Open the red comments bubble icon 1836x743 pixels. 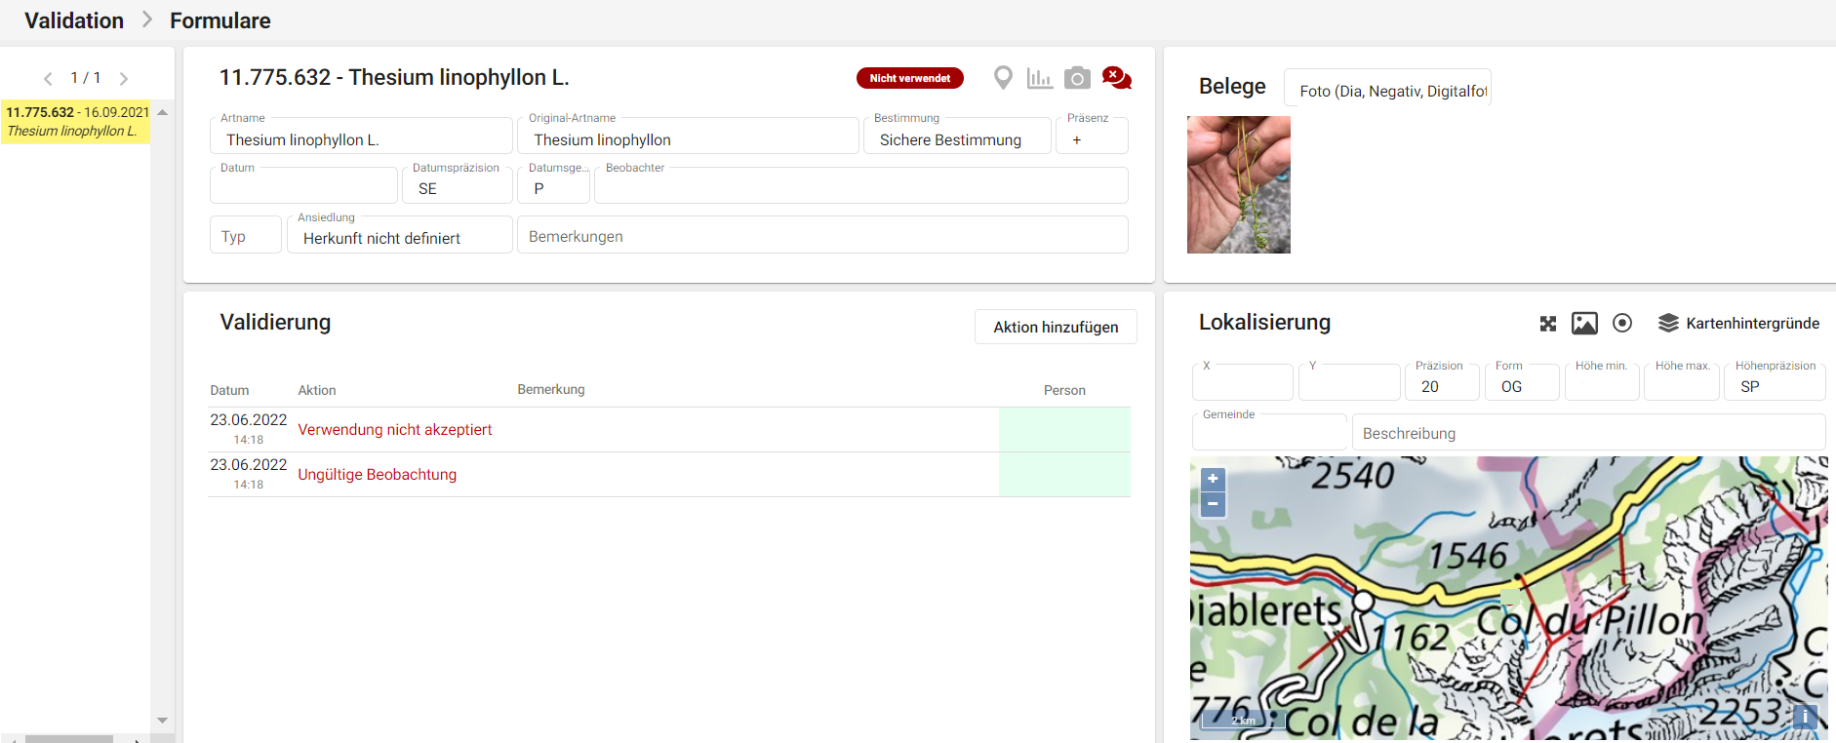(1116, 78)
